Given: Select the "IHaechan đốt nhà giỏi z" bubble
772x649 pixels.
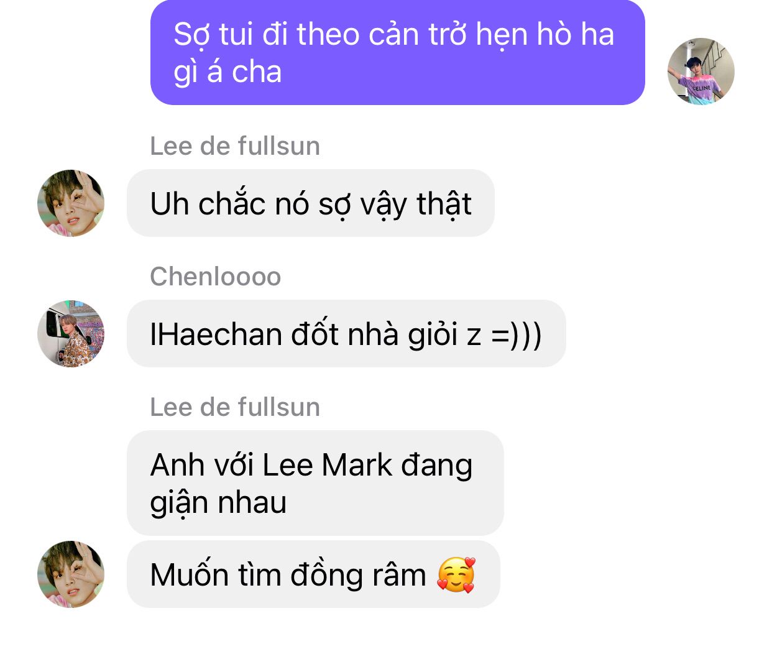Looking at the screenshot, I should (346, 334).
